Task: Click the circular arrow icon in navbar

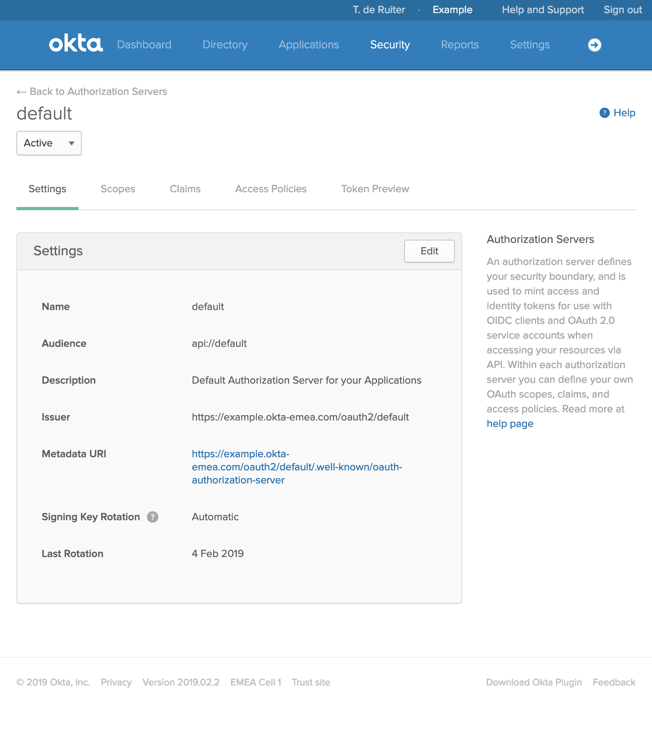Action: click(594, 45)
